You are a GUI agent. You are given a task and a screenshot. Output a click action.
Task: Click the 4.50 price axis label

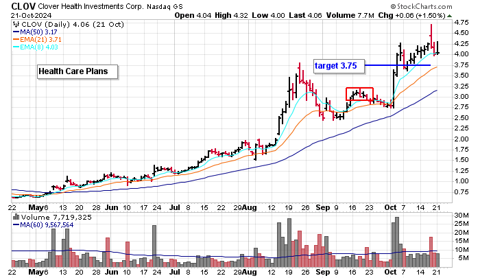461,33
